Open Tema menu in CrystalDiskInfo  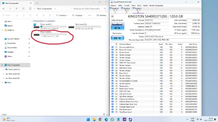[133, 5]
